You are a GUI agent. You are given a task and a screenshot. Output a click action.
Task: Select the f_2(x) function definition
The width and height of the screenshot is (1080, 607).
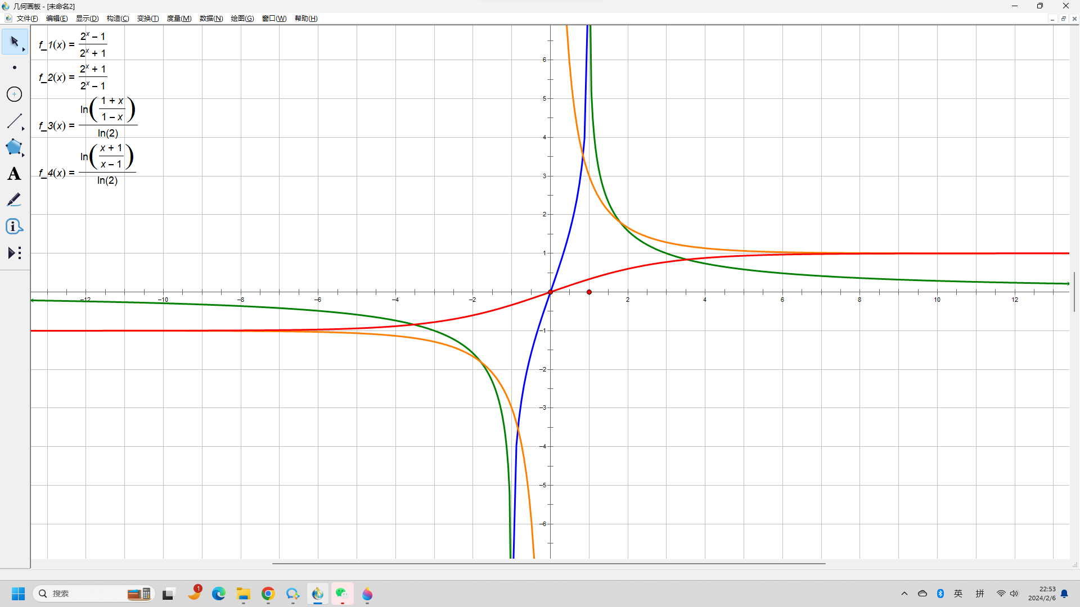(x=73, y=77)
